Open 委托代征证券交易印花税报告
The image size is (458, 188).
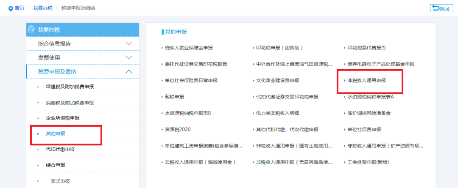tap(195, 64)
